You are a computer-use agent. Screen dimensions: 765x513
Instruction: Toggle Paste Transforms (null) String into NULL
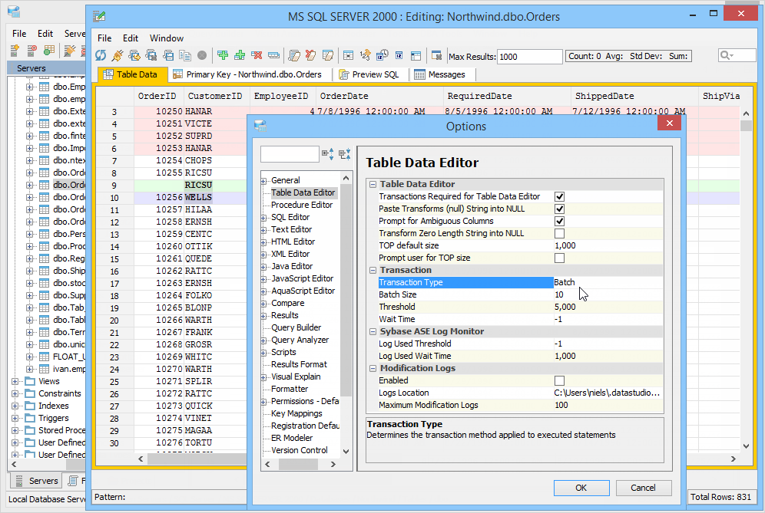pos(560,209)
